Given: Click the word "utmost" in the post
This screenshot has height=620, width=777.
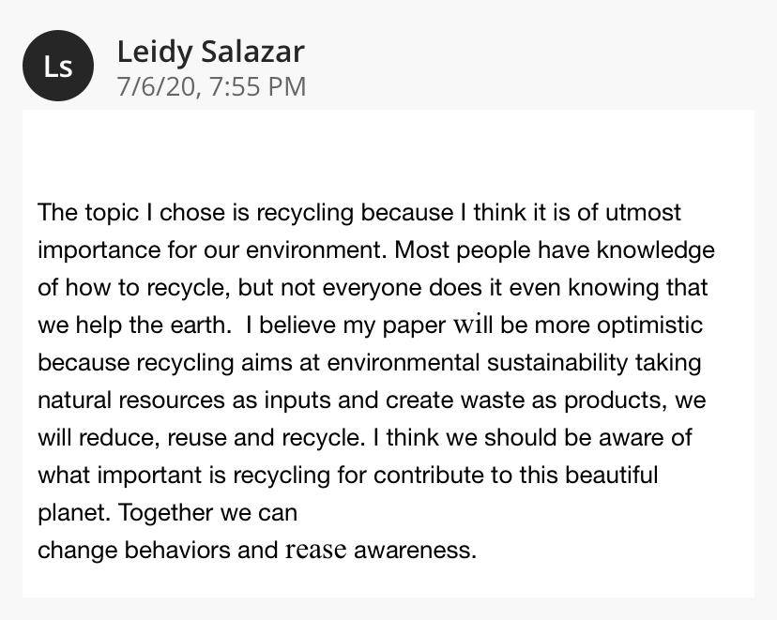Looking at the screenshot, I should tap(643, 213).
